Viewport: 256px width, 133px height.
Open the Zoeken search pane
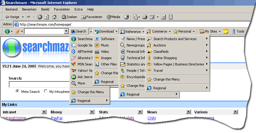point(69,17)
